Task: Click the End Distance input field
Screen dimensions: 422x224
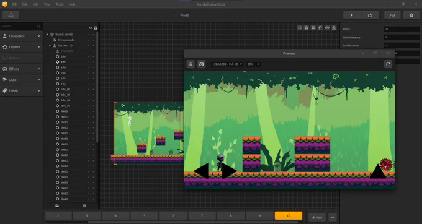Action: pos(402,45)
